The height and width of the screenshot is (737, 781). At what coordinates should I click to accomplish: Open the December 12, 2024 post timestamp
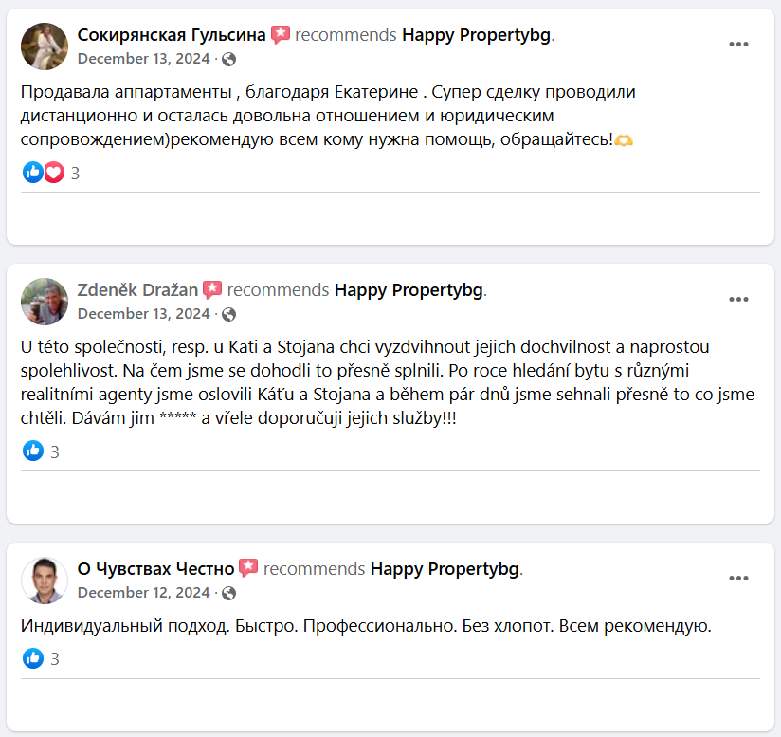tap(143, 593)
